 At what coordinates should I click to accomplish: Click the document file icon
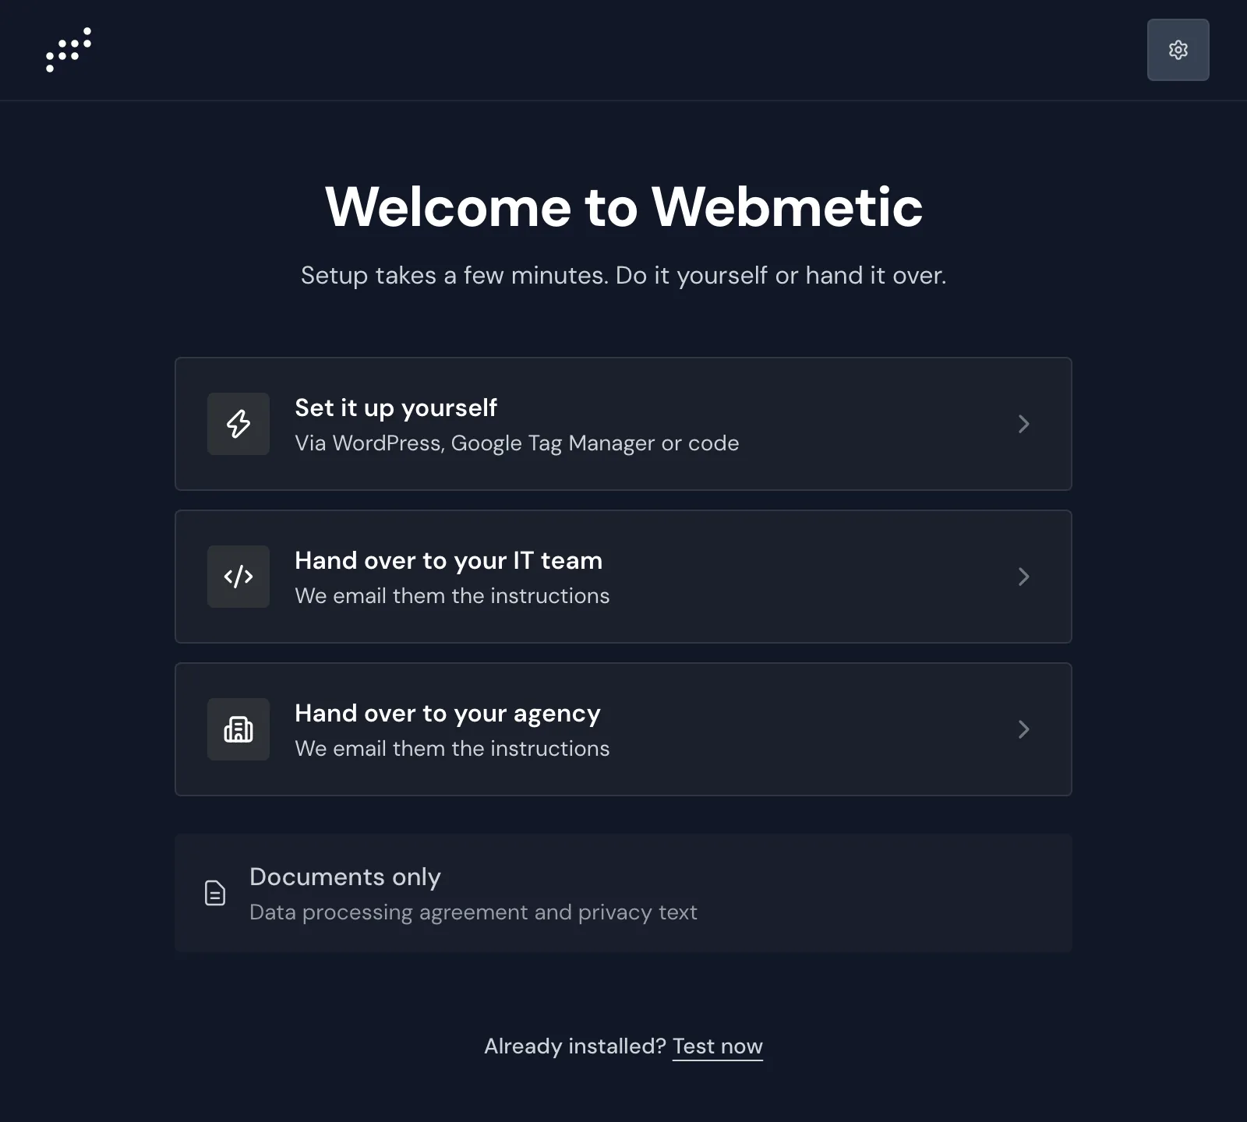click(215, 893)
